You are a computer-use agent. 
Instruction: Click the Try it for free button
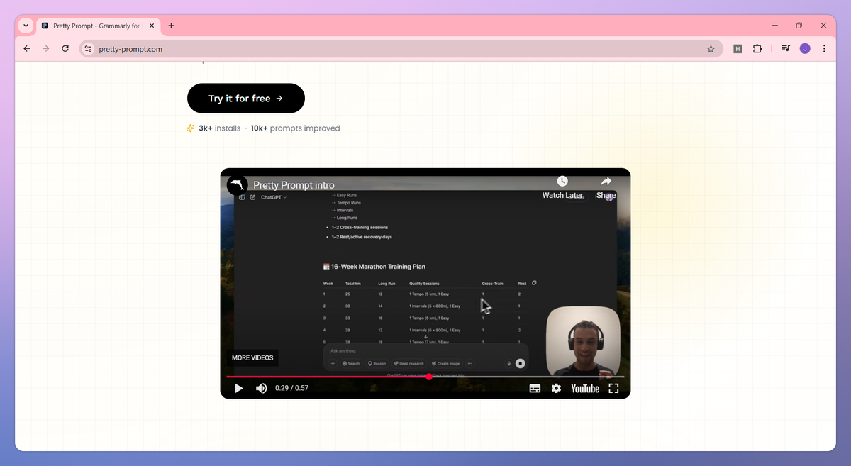[x=246, y=99]
